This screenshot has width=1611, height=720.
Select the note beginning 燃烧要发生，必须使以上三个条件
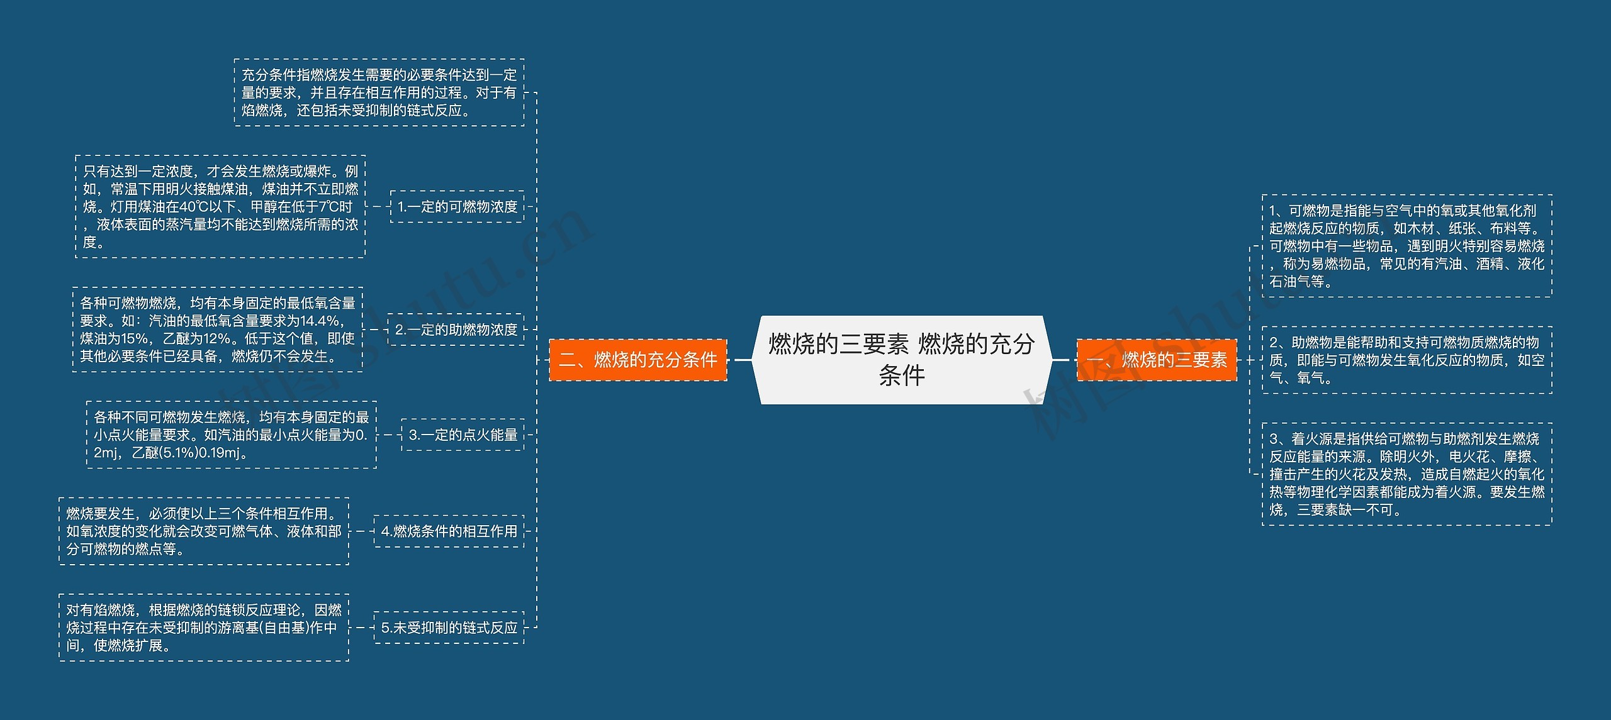pos(204,531)
